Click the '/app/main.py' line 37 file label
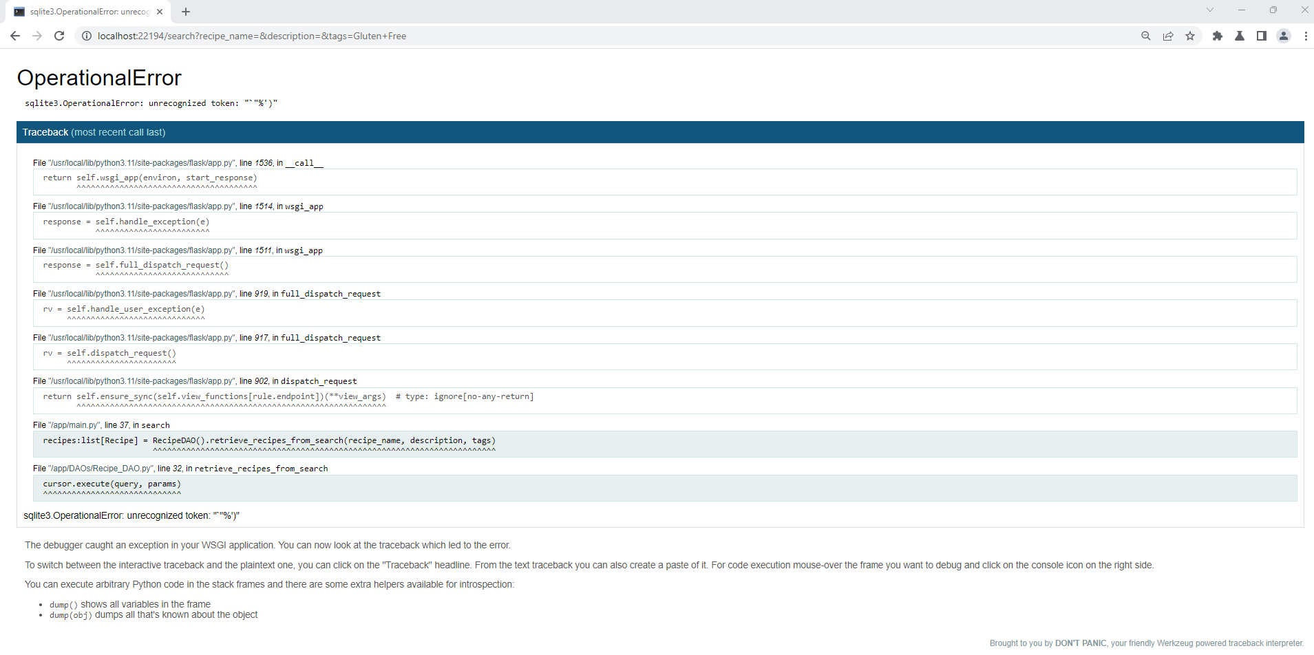 (x=101, y=425)
